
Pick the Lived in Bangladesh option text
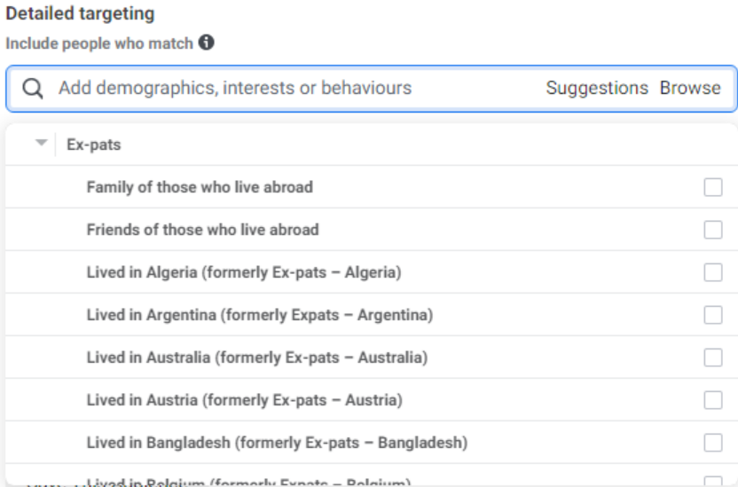click(x=277, y=442)
